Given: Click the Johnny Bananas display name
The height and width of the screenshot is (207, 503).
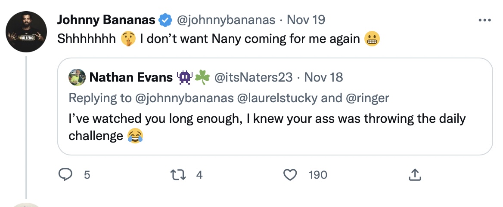Looking at the screenshot, I should (x=106, y=20).
